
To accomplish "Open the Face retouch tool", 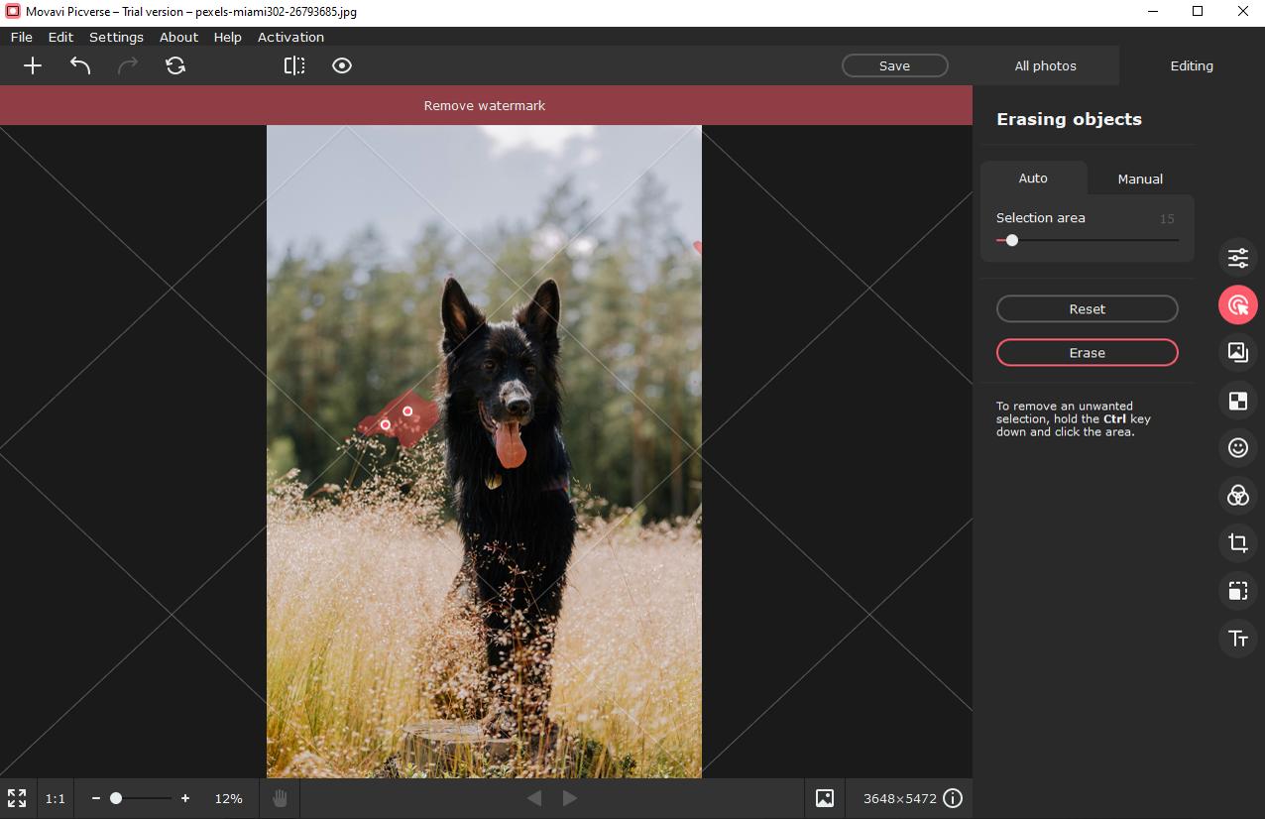I will click(x=1237, y=447).
